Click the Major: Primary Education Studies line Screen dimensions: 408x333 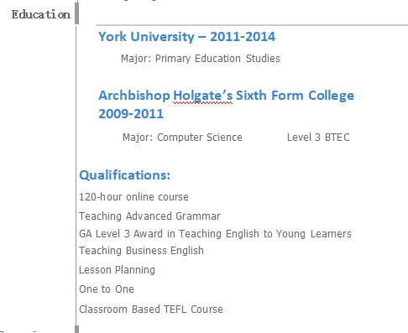pos(201,59)
